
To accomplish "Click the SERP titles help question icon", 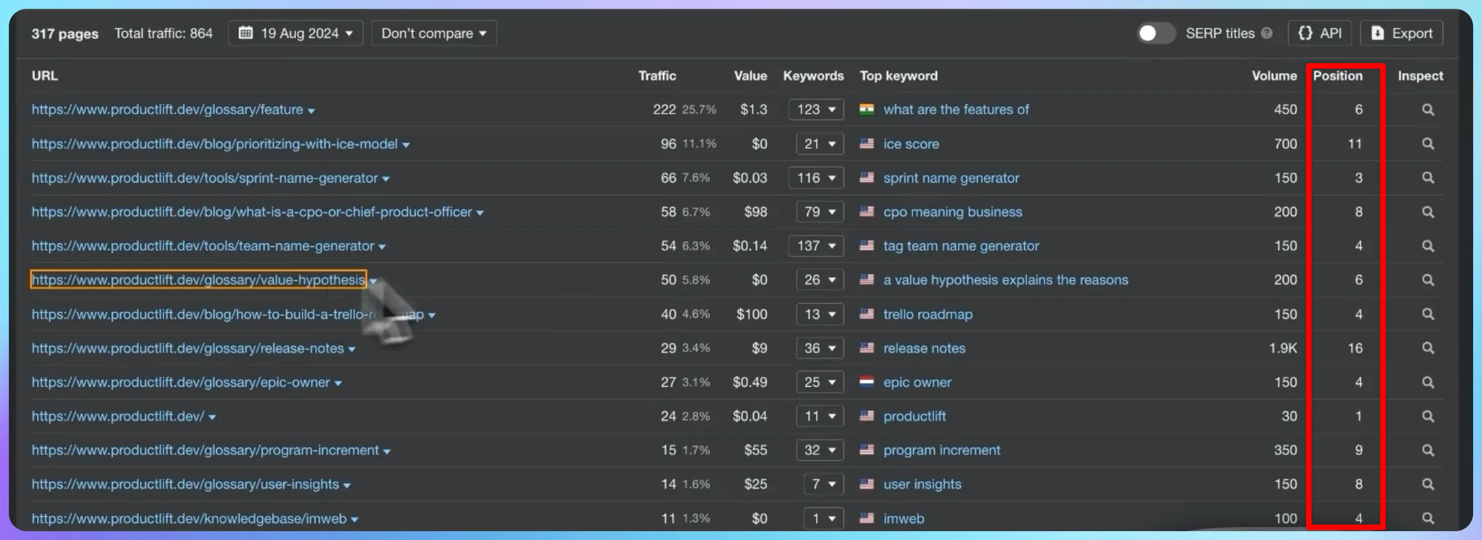I will tap(1266, 33).
